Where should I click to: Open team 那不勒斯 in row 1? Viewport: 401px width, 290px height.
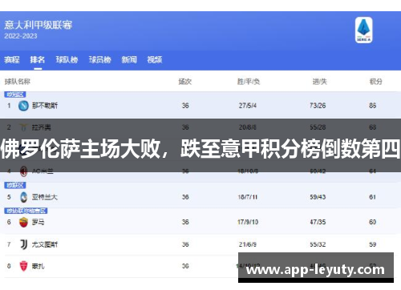[45, 106]
